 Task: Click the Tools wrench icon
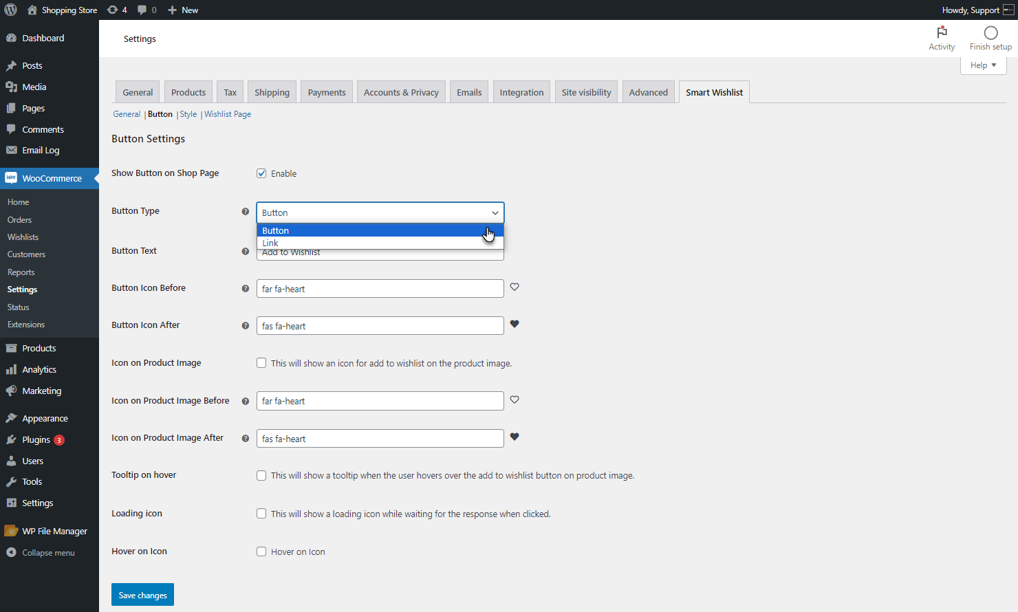coord(11,481)
